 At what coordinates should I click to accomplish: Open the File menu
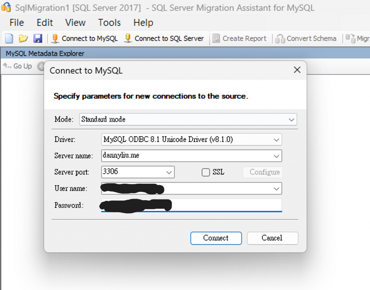click(17, 23)
